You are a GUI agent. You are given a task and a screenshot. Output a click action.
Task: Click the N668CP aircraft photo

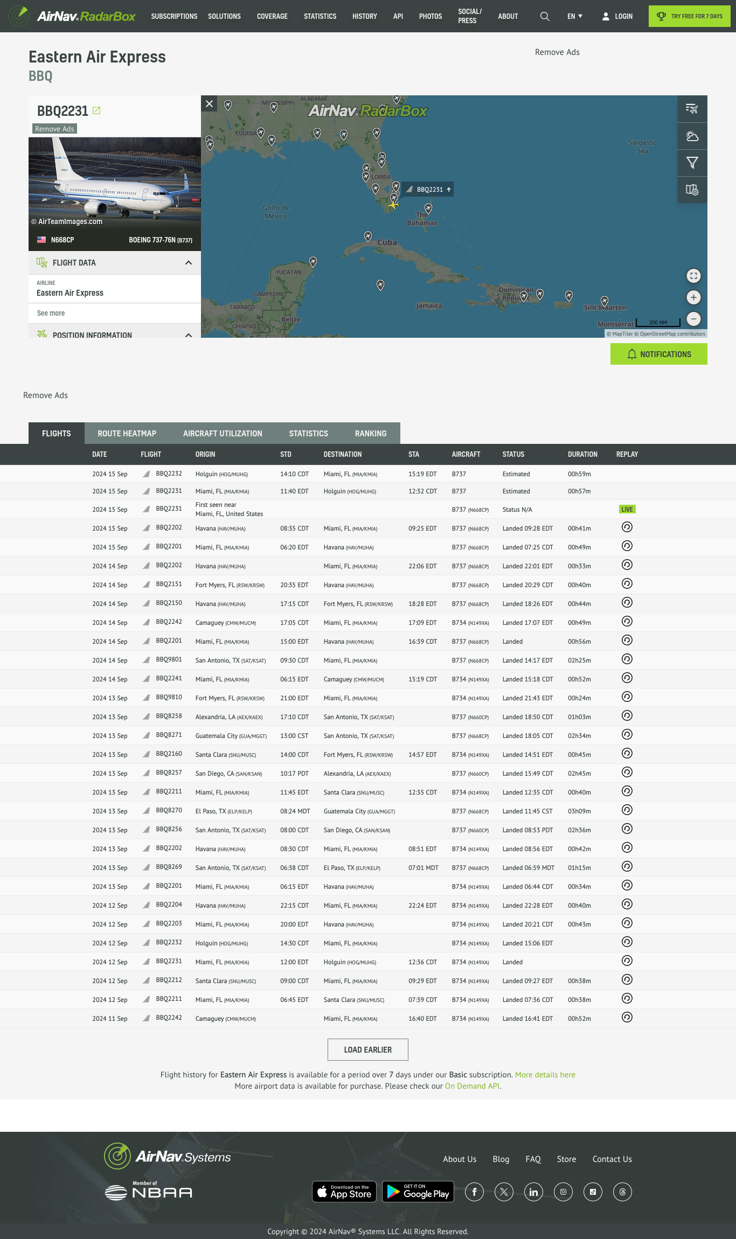[x=115, y=183]
